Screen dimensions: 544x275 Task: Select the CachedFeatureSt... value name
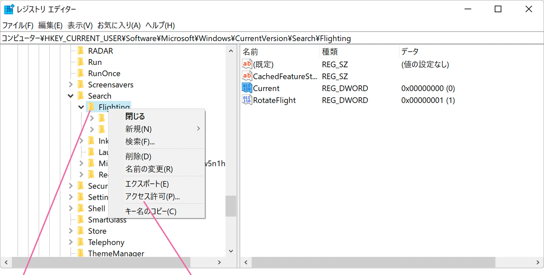pos(285,76)
